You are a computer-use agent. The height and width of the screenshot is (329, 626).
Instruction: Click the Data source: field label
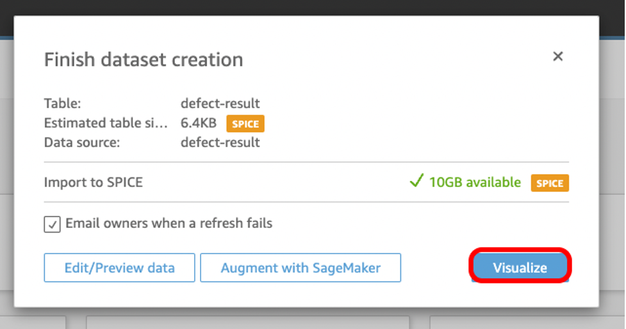pos(82,142)
